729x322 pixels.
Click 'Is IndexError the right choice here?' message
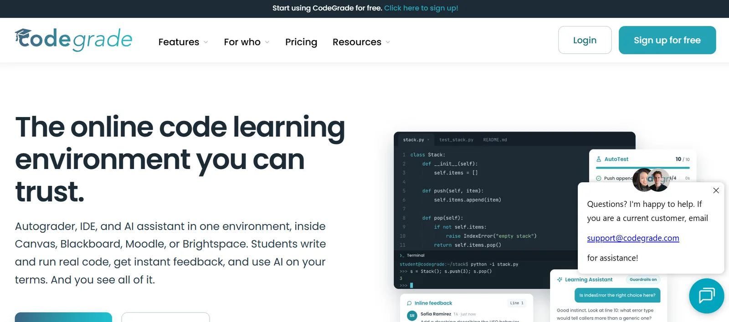click(617, 295)
